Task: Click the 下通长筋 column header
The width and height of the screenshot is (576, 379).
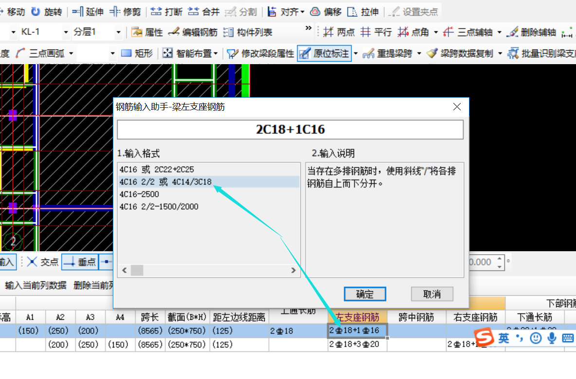Action: [535, 317]
